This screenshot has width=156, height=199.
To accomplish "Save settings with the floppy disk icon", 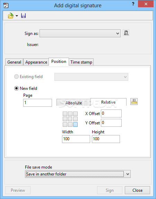I will (x=24, y=16).
